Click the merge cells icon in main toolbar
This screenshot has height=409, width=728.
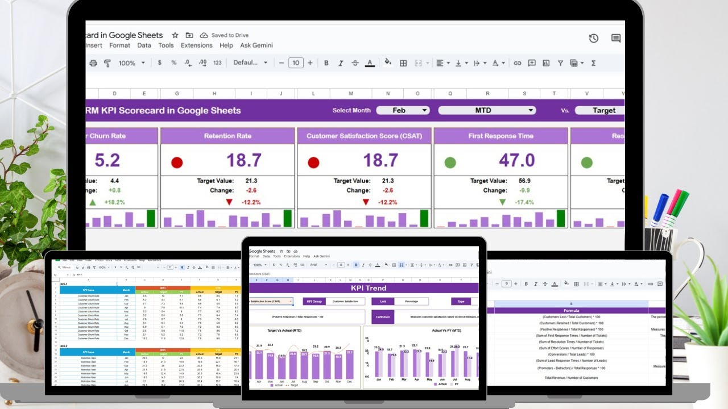(x=418, y=63)
